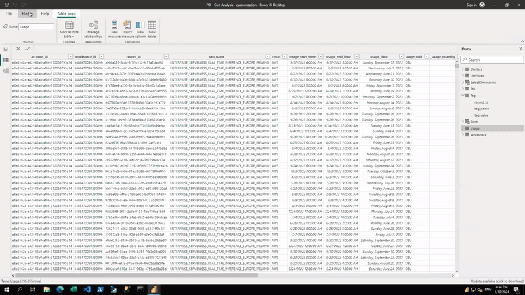Screen dimensions: 525x295
Task: Click the Quick measure icon
Action: [127, 27]
